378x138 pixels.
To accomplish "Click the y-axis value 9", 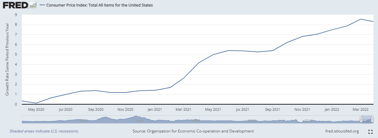I will (16, 15).
